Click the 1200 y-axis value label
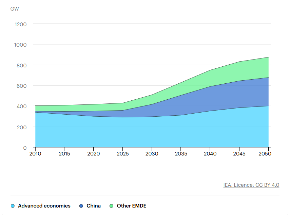The image size is (289, 215). click(x=21, y=24)
